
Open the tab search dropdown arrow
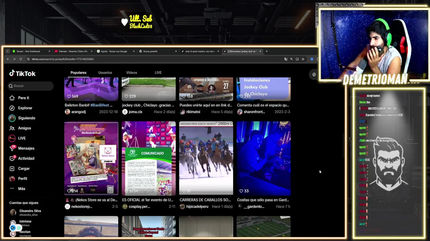[7, 51]
